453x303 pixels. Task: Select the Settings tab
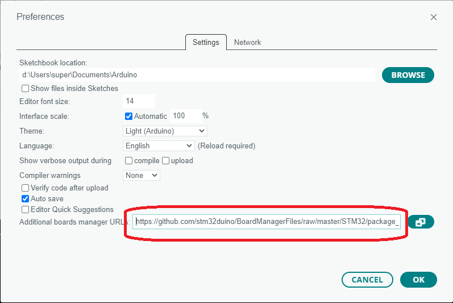206,43
